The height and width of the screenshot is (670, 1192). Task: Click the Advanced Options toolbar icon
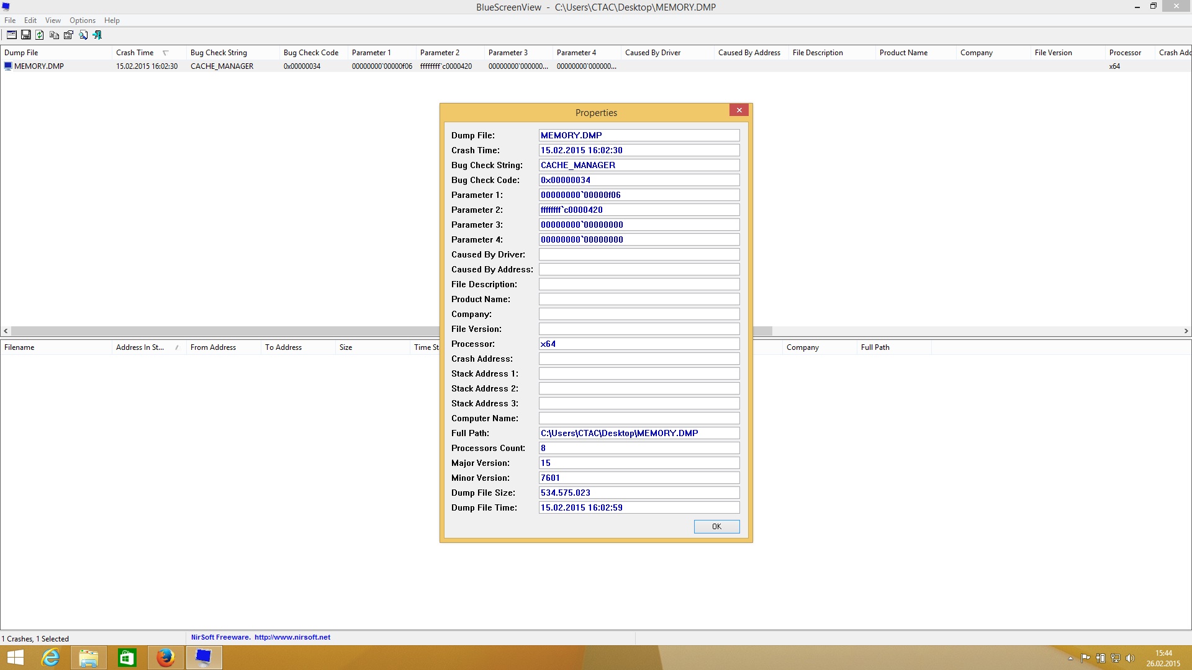pyautogui.click(x=11, y=35)
